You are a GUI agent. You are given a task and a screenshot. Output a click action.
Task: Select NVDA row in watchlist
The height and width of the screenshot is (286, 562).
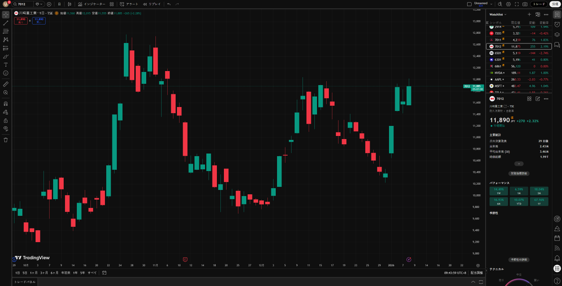[x=518, y=73]
